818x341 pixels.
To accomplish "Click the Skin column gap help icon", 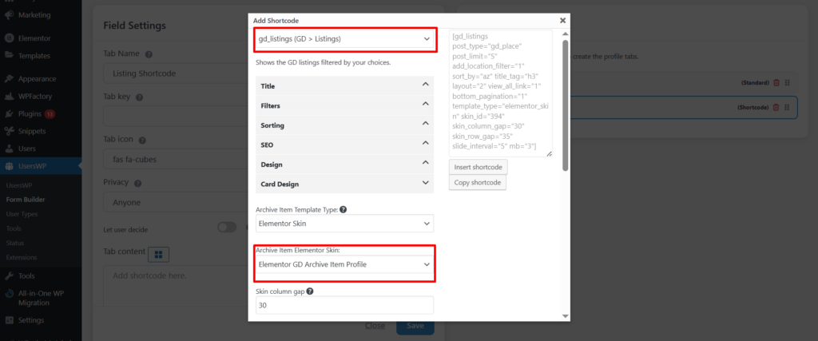I will (310, 291).
